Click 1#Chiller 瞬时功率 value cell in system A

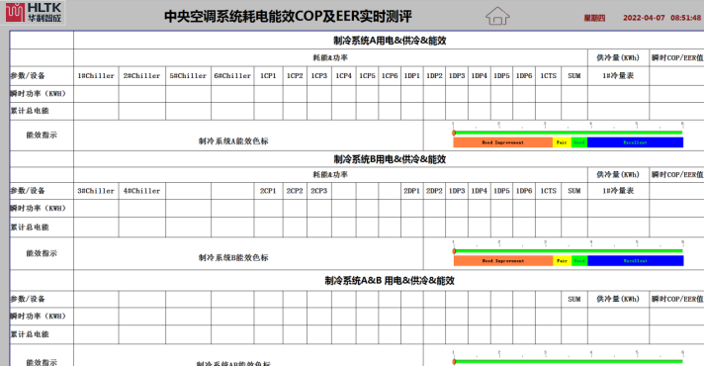point(96,93)
